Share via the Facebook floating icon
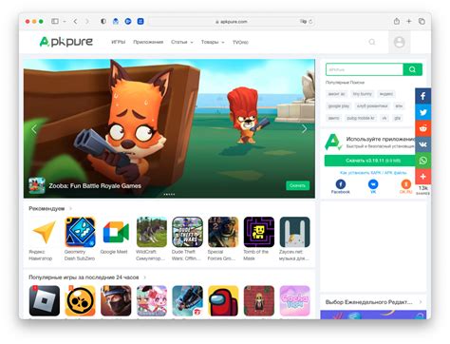 pos(423,96)
